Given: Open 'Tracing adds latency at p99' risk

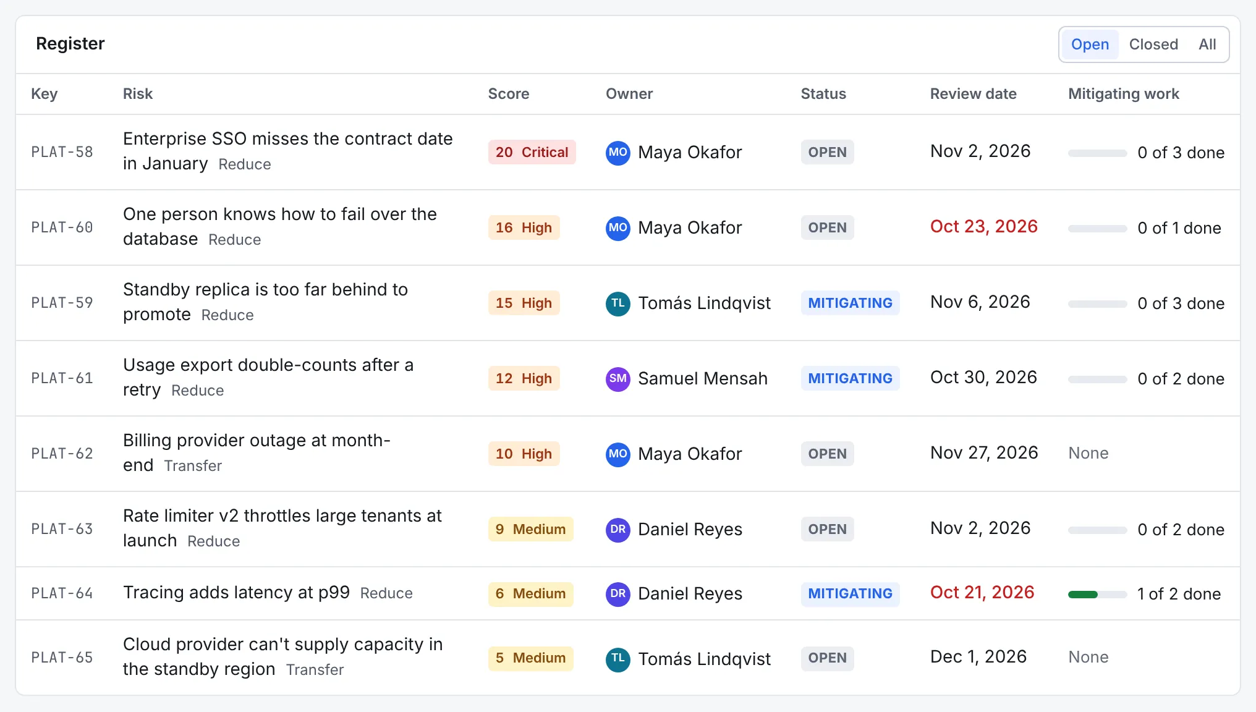Looking at the screenshot, I should 236,593.
